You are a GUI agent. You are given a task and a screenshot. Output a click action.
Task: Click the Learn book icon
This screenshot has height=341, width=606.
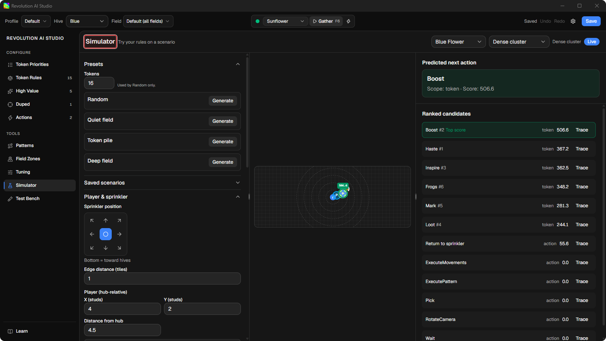10,332
